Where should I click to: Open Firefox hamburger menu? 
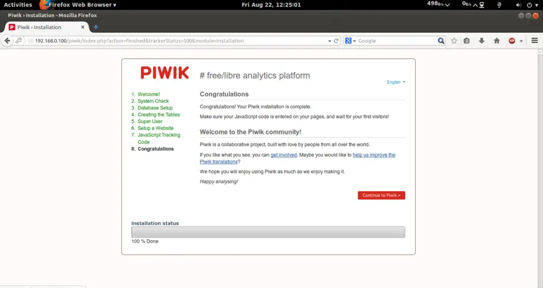pyautogui.click(x=535, y=40)
